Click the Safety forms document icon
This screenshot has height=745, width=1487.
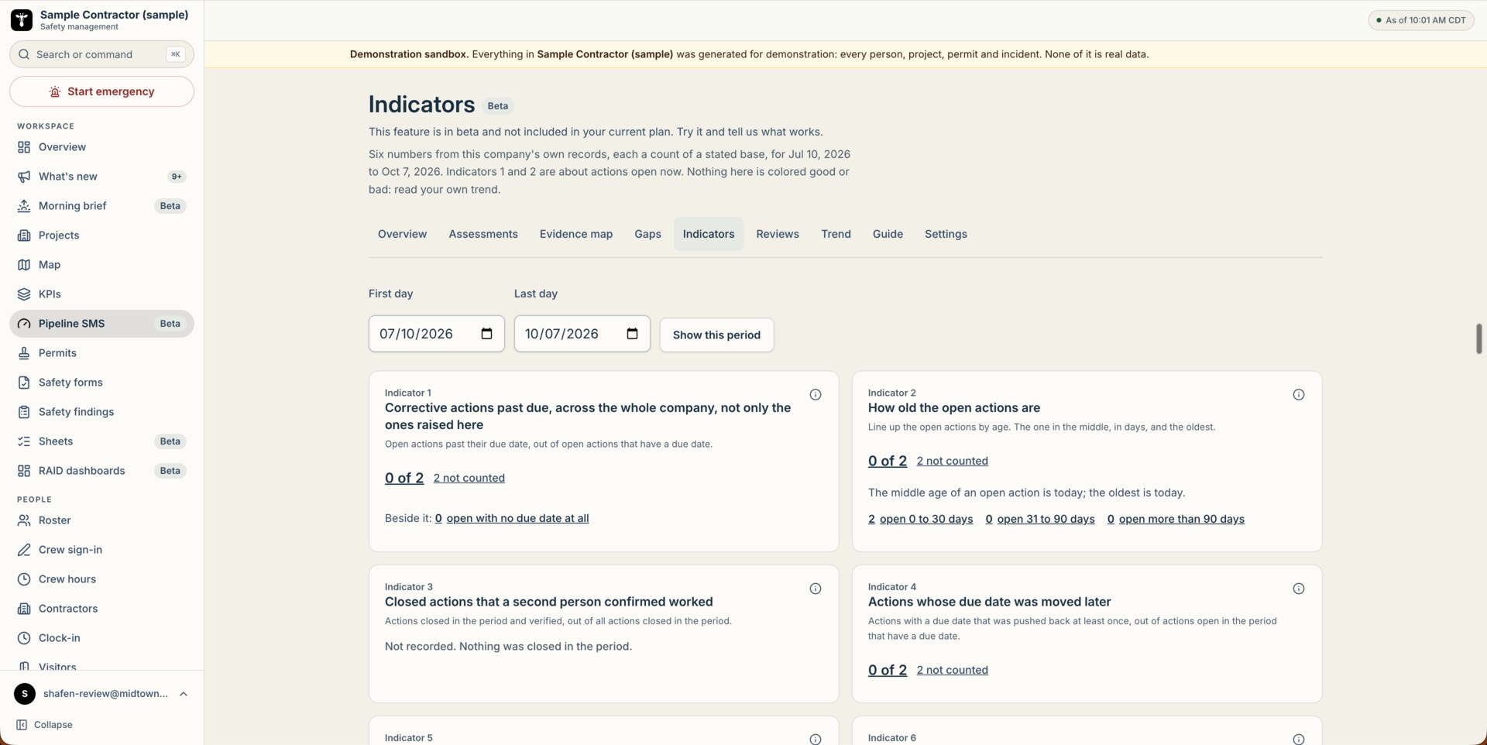click(x=24, y=383)
